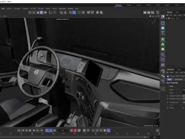Jump to previous keyframe

23,131
